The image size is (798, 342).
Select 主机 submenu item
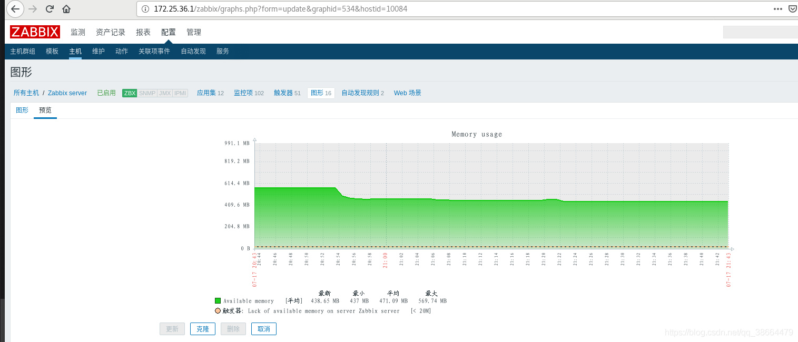point(75,51)
